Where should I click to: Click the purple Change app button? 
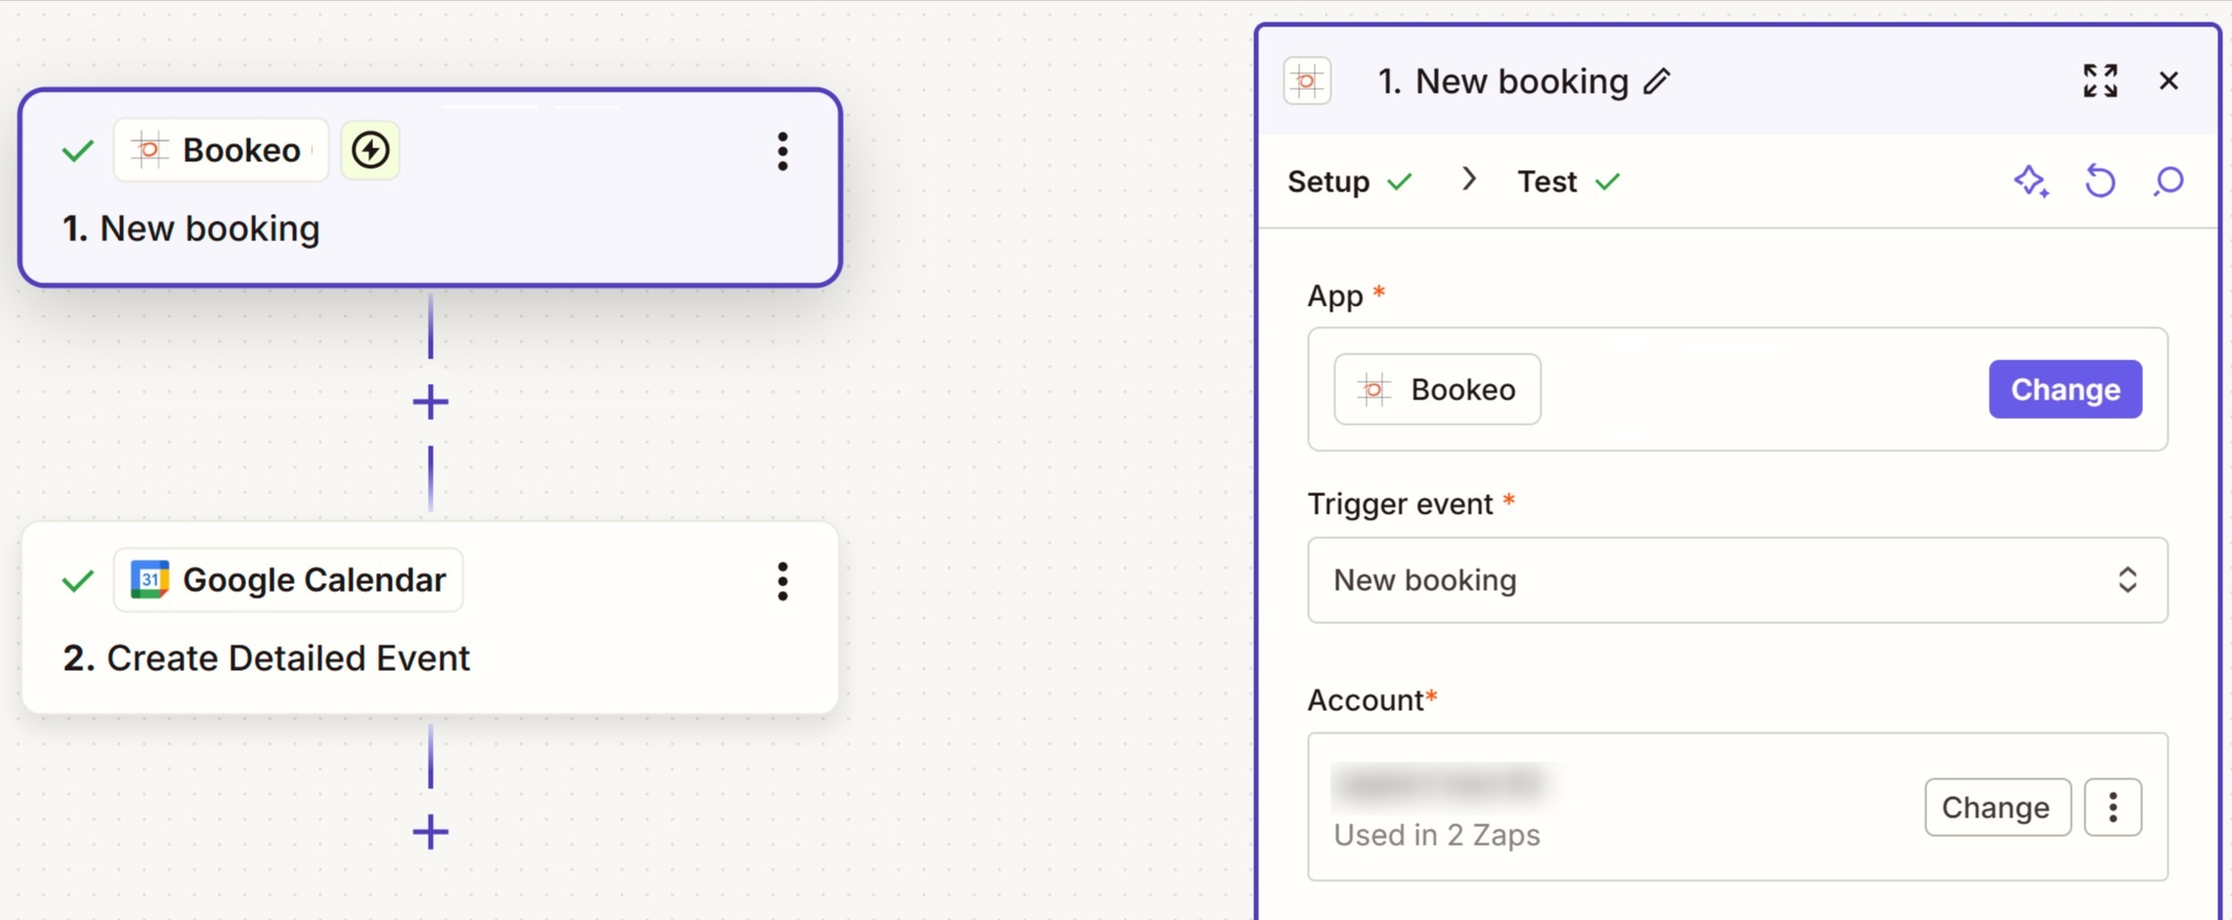[2065, 390]
